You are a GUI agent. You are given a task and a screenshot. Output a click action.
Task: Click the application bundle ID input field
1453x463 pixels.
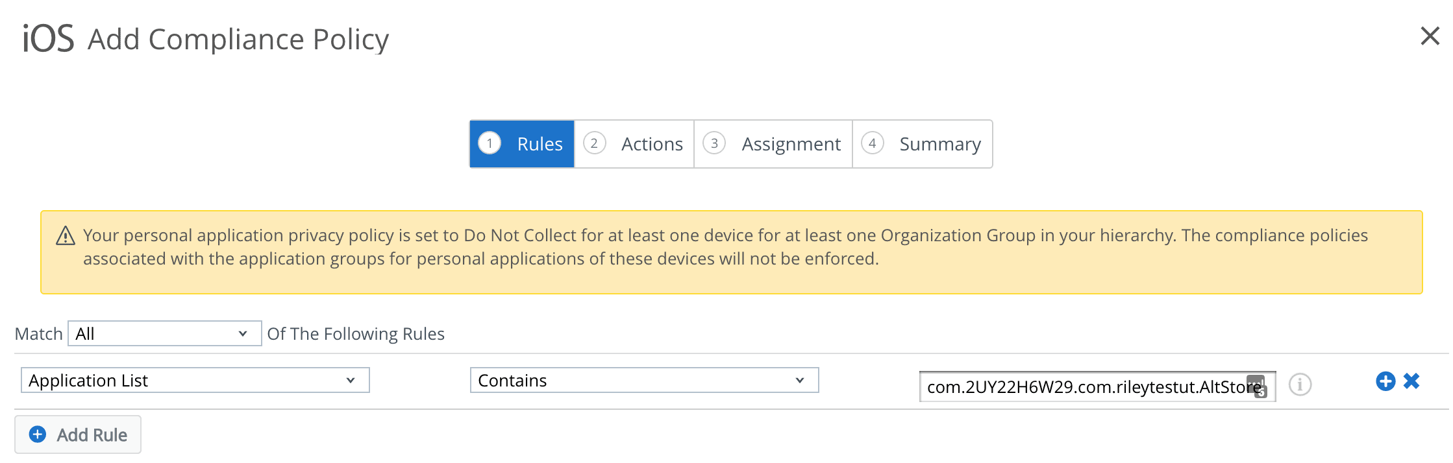(1097, 386)
